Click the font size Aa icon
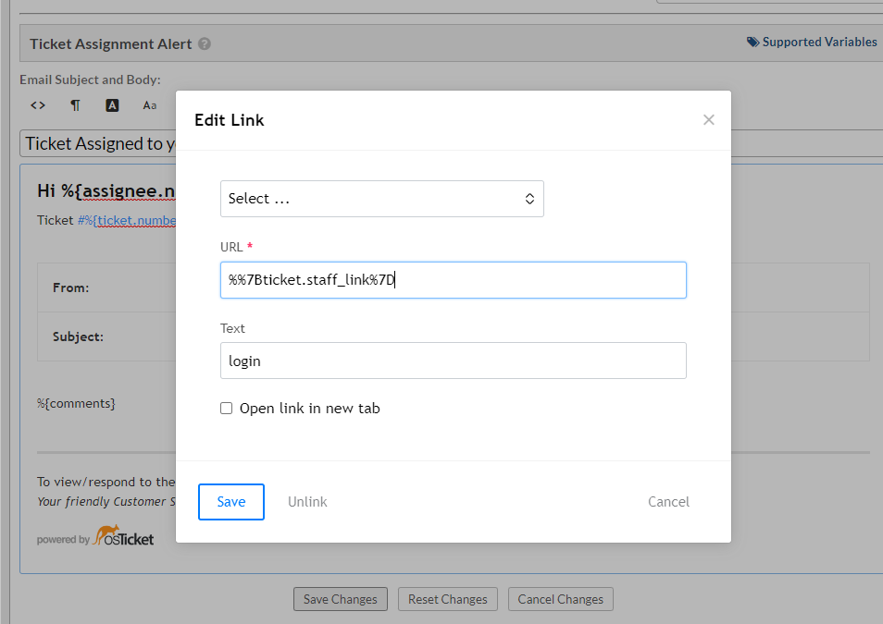Screen dimensions: 883x624 coord(150,105)
